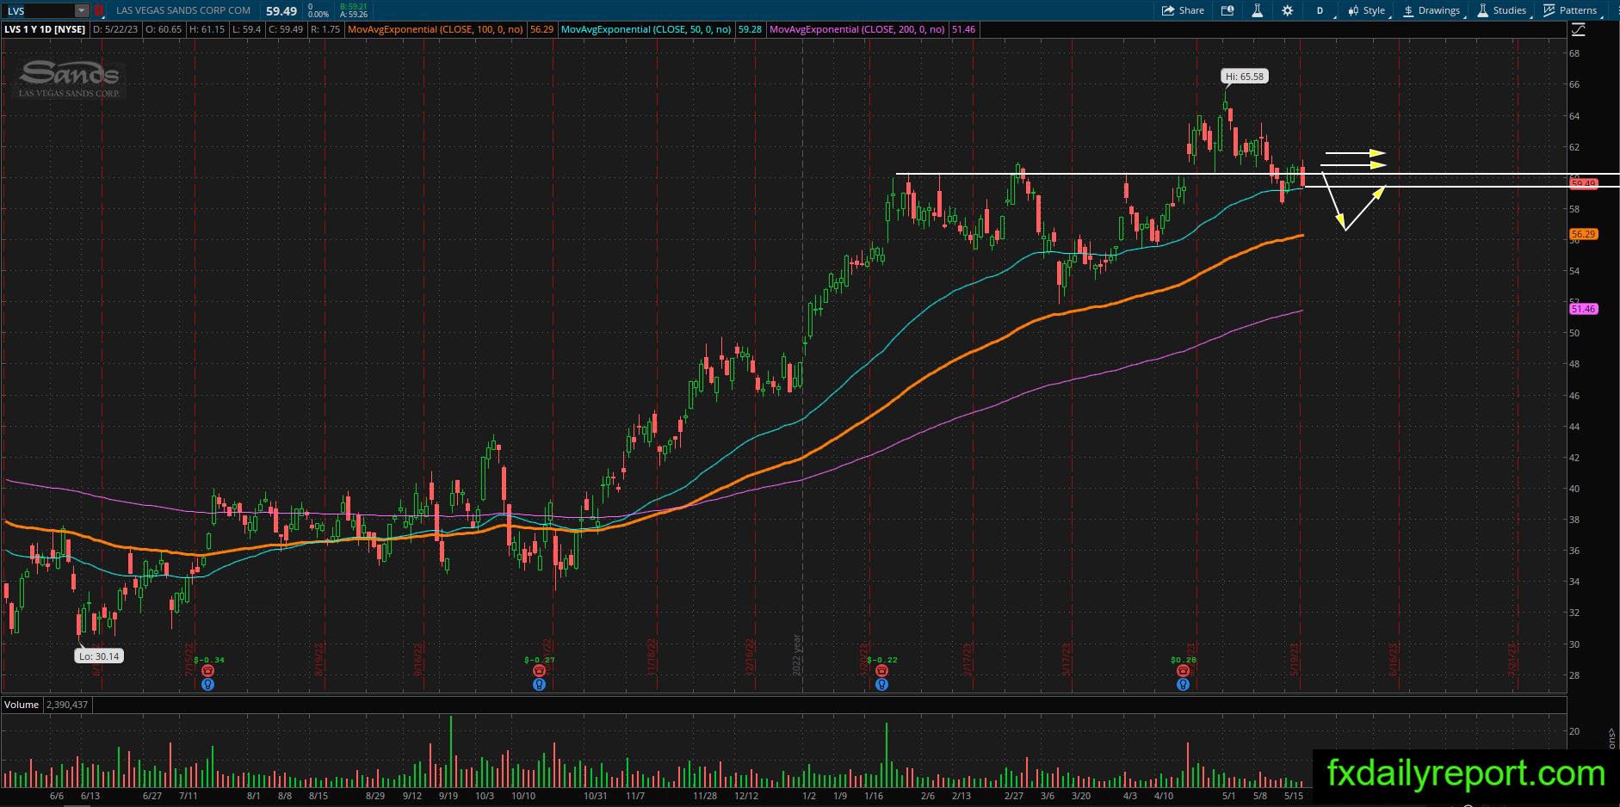
Task: Open the Studies dropdown menu
Action: coord(1503,10)
